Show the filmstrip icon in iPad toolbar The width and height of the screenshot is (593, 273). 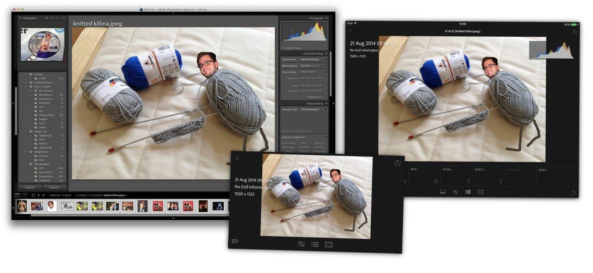click(x=443, y=192)
